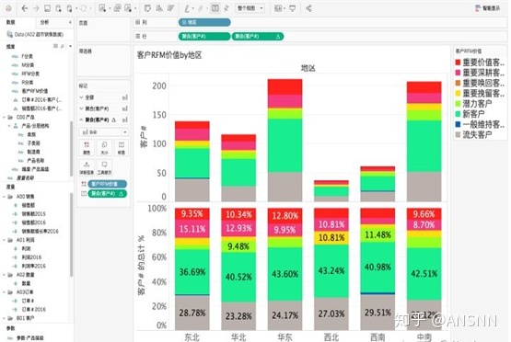Collapse the C00 产品 folder
This screenshot has width=511, height=342.
tap(5, 117)
